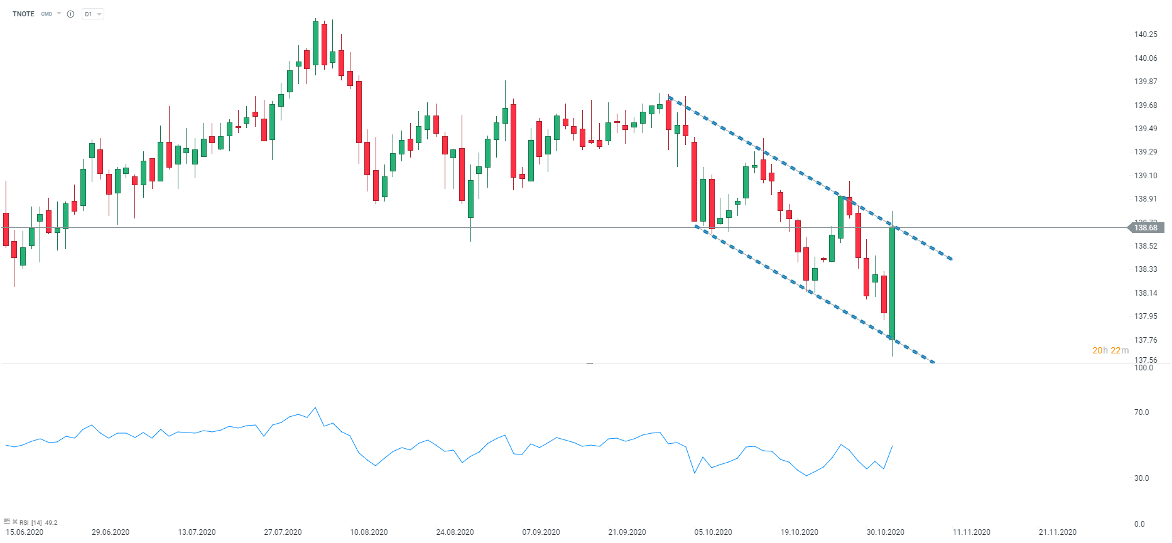
Task: Click the 10.08.2020 date on time axis
Action: (369, 532)
